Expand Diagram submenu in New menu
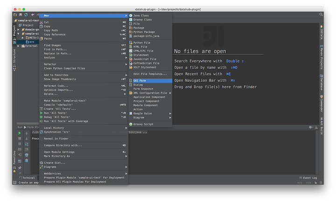The height and width of the screenshot is (202, 336). (150, 117)
